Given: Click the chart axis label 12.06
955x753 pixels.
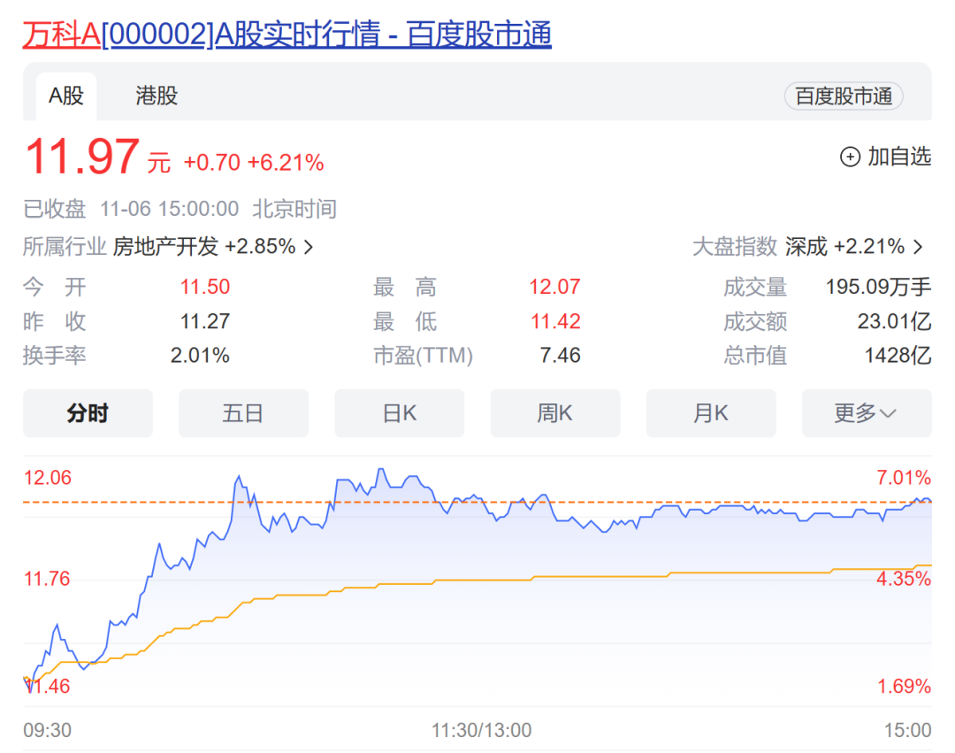Looking at the screenshot, I should point(48,478).
